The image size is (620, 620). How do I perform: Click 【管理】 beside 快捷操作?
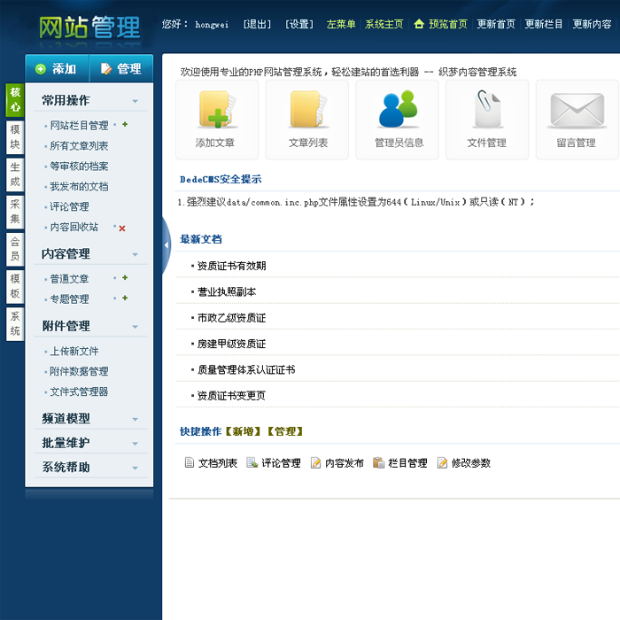(285, 431)
